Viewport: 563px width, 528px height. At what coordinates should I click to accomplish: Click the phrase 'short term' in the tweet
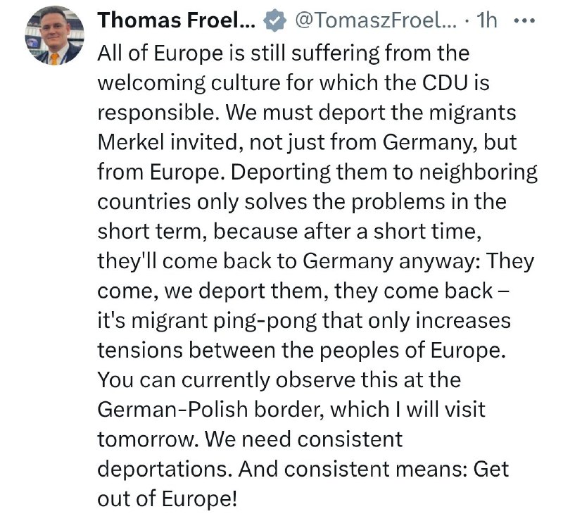pos(148,232)
